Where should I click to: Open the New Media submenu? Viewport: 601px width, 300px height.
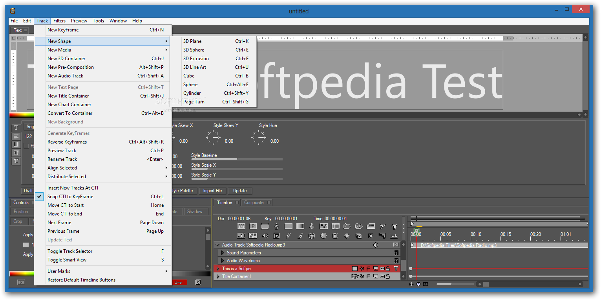103,50
